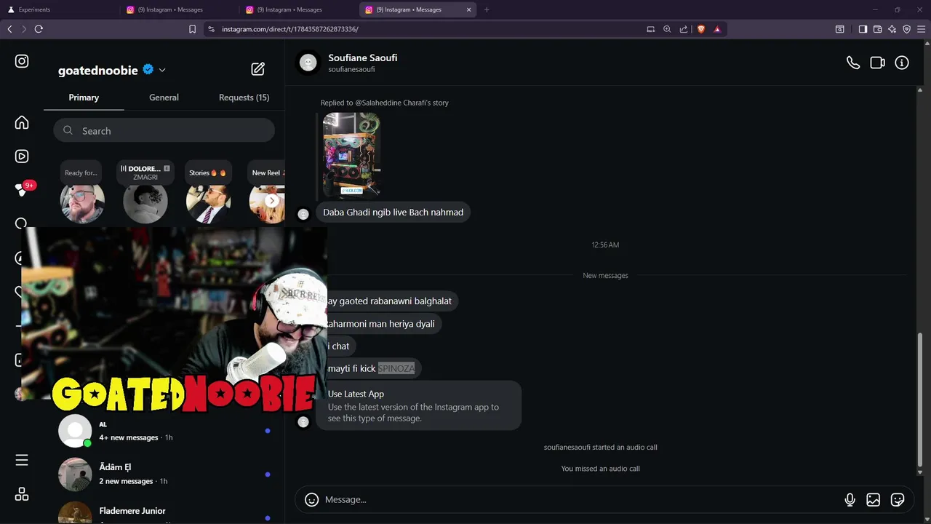Toggle the browser sidebar panel

click(863, 29)
